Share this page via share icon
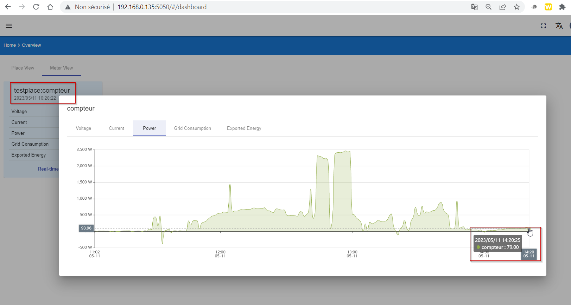Screen dimensions: 571x305 point(502,7)
